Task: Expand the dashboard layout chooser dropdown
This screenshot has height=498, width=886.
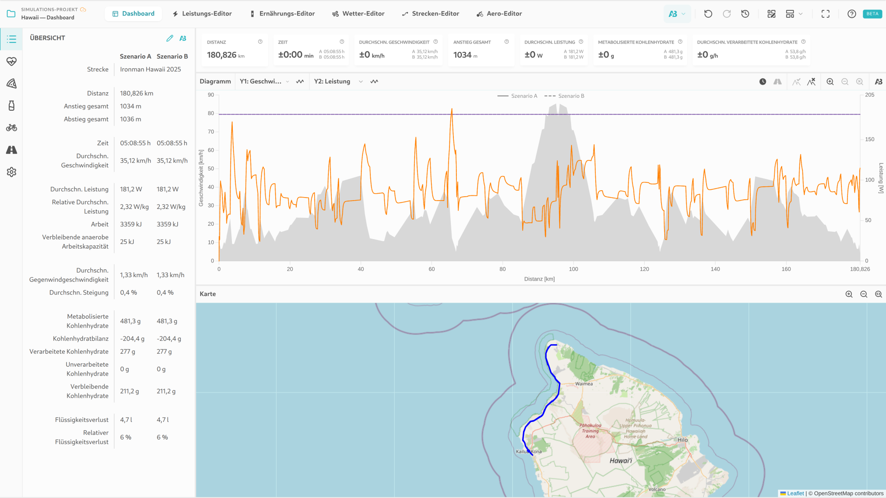Action: 794,14
